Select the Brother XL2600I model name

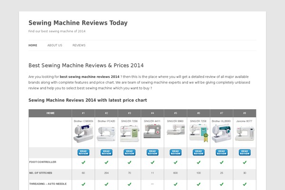coord(221,121)
